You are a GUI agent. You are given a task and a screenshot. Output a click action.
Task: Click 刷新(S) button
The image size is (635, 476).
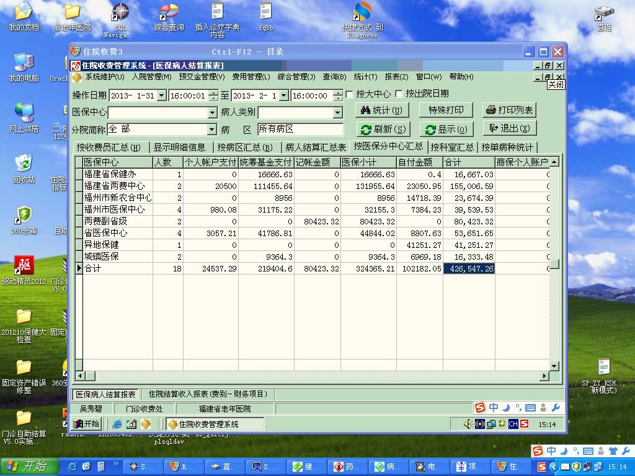pyautogui.click(x=383, y=130)
